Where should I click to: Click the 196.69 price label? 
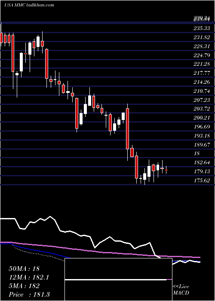[202, 127]
